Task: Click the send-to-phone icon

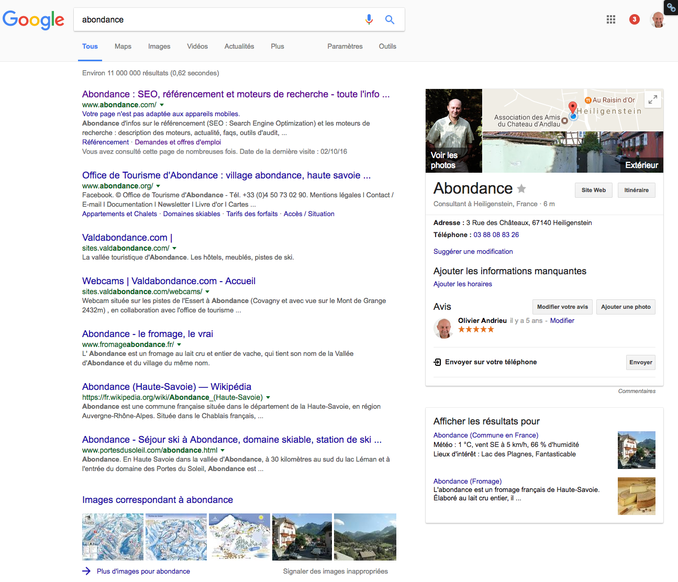Action: [x=438, y=362]
